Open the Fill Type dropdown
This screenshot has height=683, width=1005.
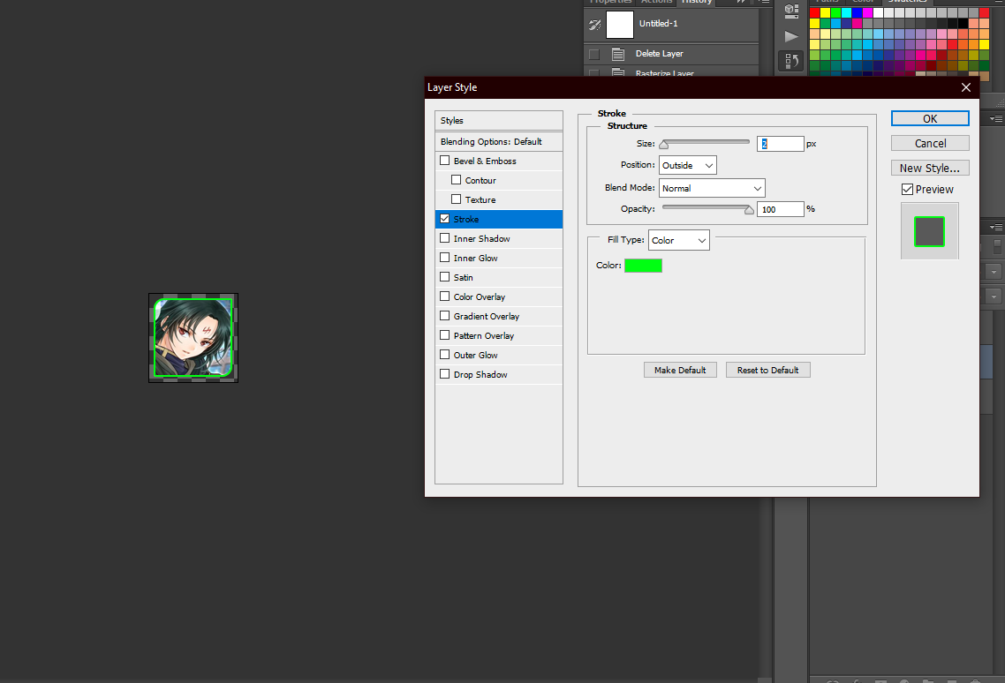click(x=679, y=240)
